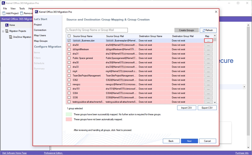Toggle the select-all header checkbox
252x155 pixels.
tap(69, 36)
